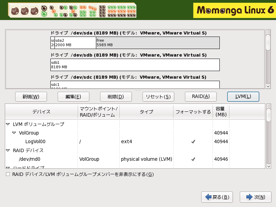The height and width of the screenshot is (207, 276).
Task: Select the sda2 2000 MB partition segment
Action: click(x=75, y=43)
